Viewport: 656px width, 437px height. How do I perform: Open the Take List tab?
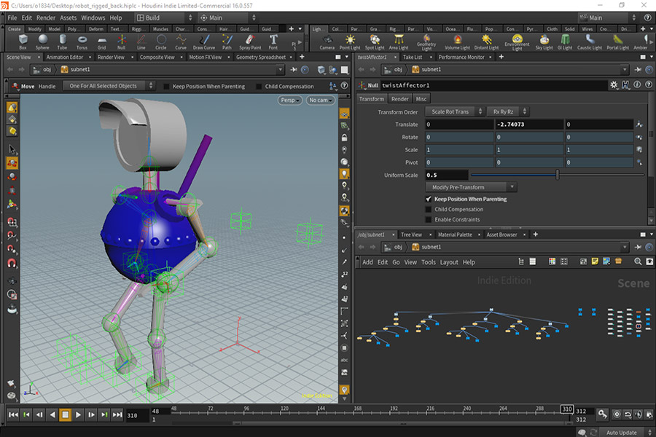point(413,58)
